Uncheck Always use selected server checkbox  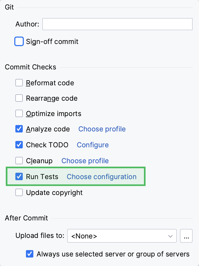click(30, 254)
